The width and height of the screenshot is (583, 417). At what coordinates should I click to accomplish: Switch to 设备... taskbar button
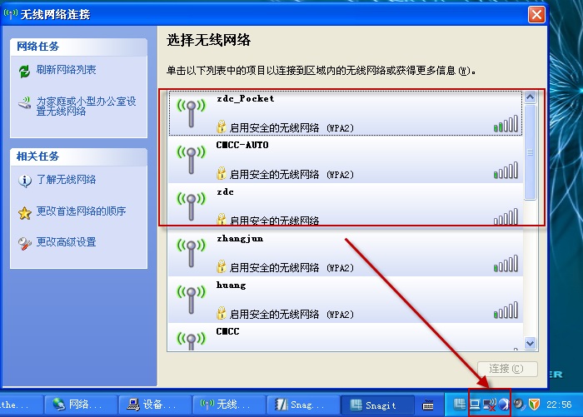pos(155,405)
